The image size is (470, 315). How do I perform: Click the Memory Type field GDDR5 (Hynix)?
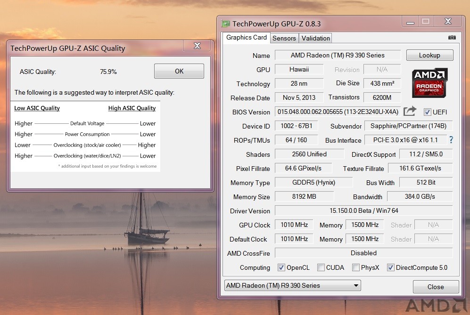coord(314,182)
